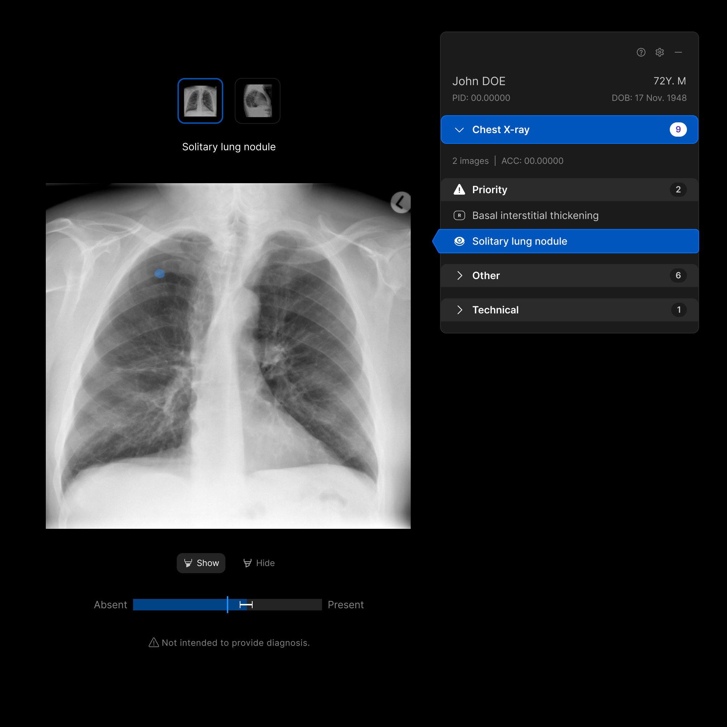Collapse the Chest X-ray section

tap(459, 130)
